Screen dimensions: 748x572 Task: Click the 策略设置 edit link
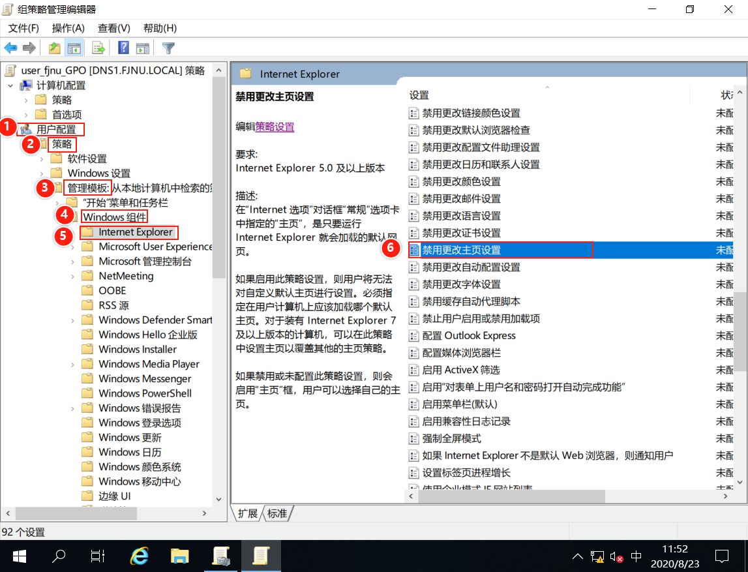click(x=275, y=127)
